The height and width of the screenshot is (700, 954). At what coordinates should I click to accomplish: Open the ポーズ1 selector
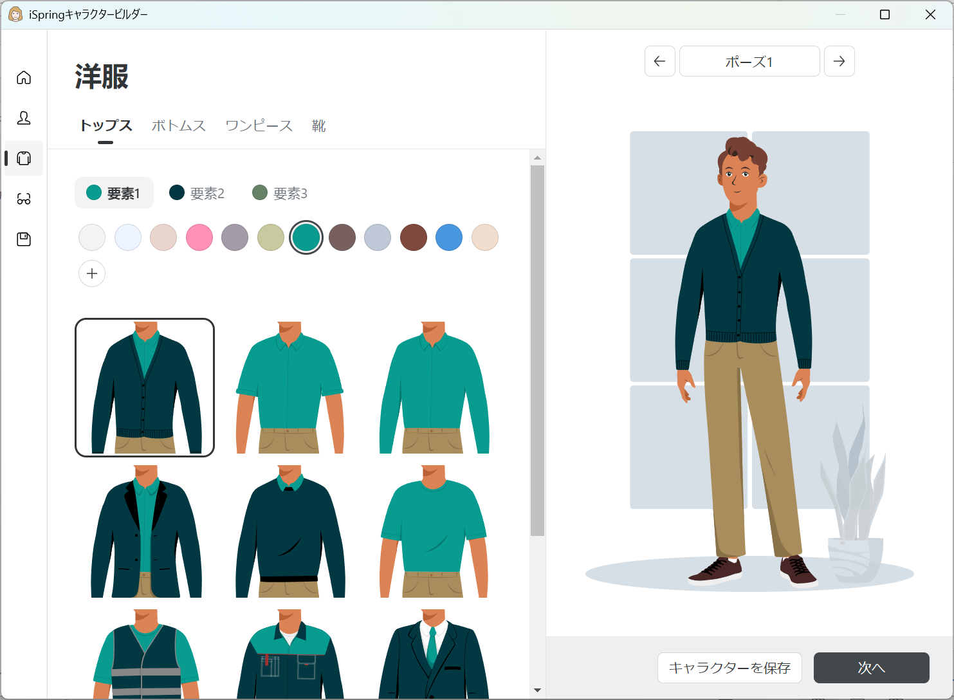749,61
